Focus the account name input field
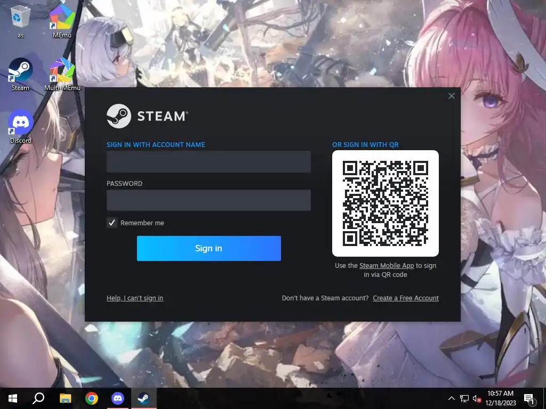Viewport: 546px width, 409px height. coord(208,161)
